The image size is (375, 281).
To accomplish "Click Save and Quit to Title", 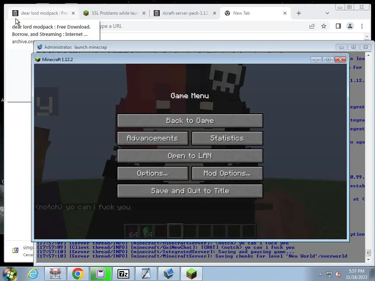I will (x=190, y=191).
